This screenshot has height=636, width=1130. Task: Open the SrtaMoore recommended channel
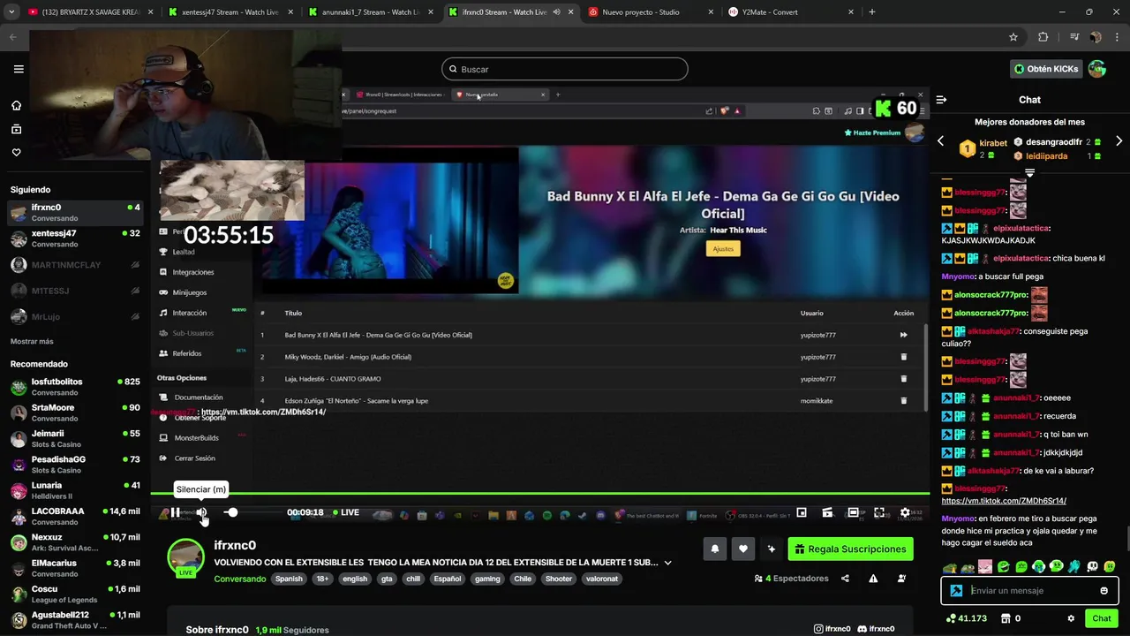(x=75, y=413)
